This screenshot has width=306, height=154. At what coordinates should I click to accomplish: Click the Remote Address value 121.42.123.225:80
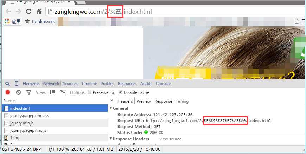pos(173,115)
